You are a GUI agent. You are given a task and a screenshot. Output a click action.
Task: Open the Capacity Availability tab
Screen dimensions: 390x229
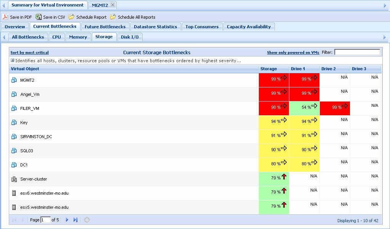click(x=249, y=27)
